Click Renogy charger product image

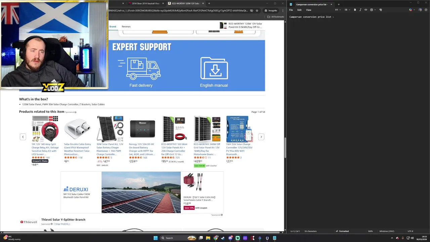142,129
